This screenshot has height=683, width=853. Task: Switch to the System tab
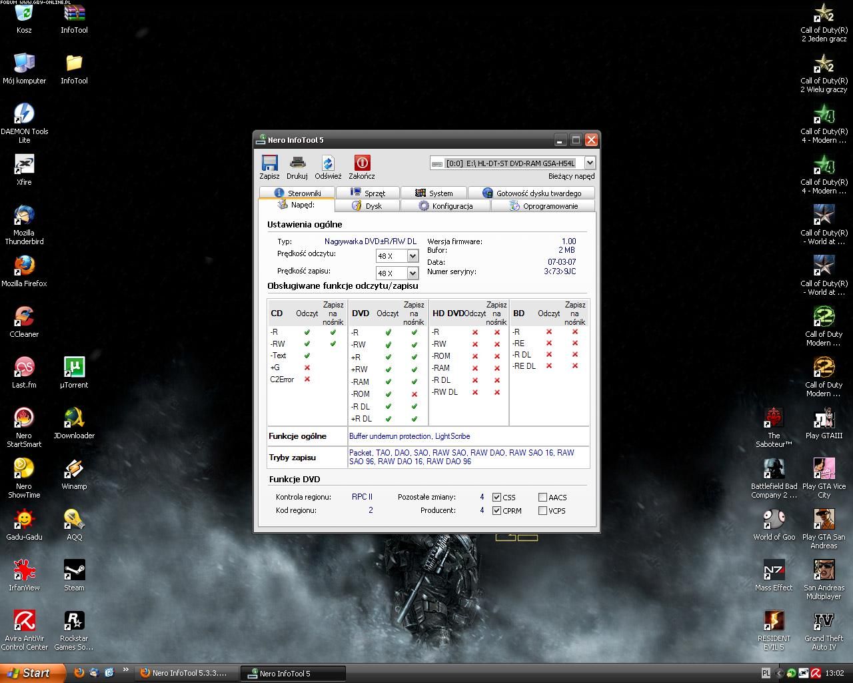tap(434, 193)
